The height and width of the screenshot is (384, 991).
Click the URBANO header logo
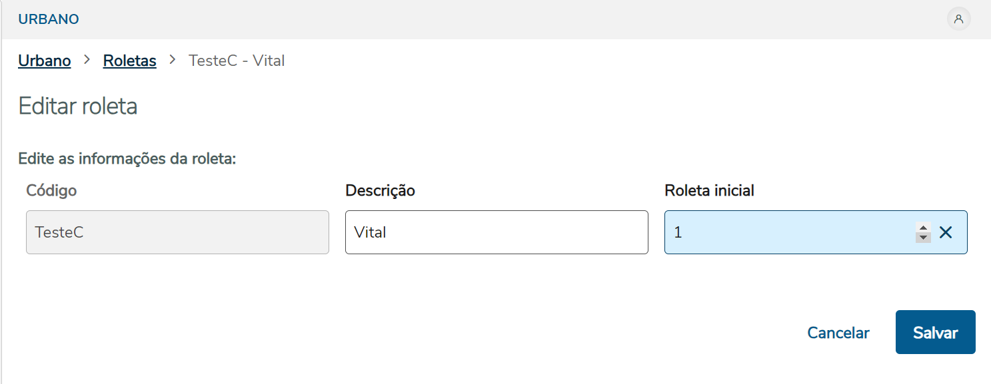tap(49, 19)
